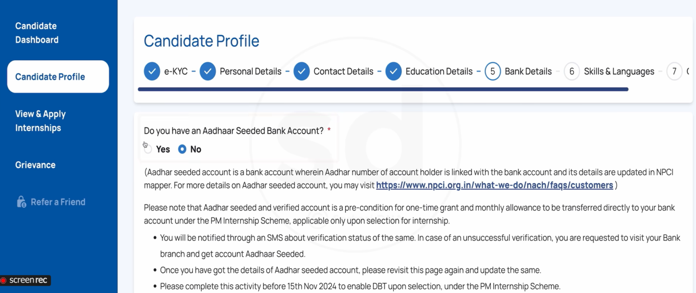The image size is (696, 293).
Task: Click the Contact Details completion icon
Action: [302, 71]
